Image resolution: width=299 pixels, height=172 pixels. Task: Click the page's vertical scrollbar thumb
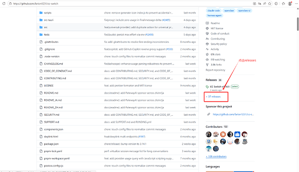(x=298, y=24)
